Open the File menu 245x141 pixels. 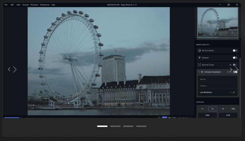6,5
